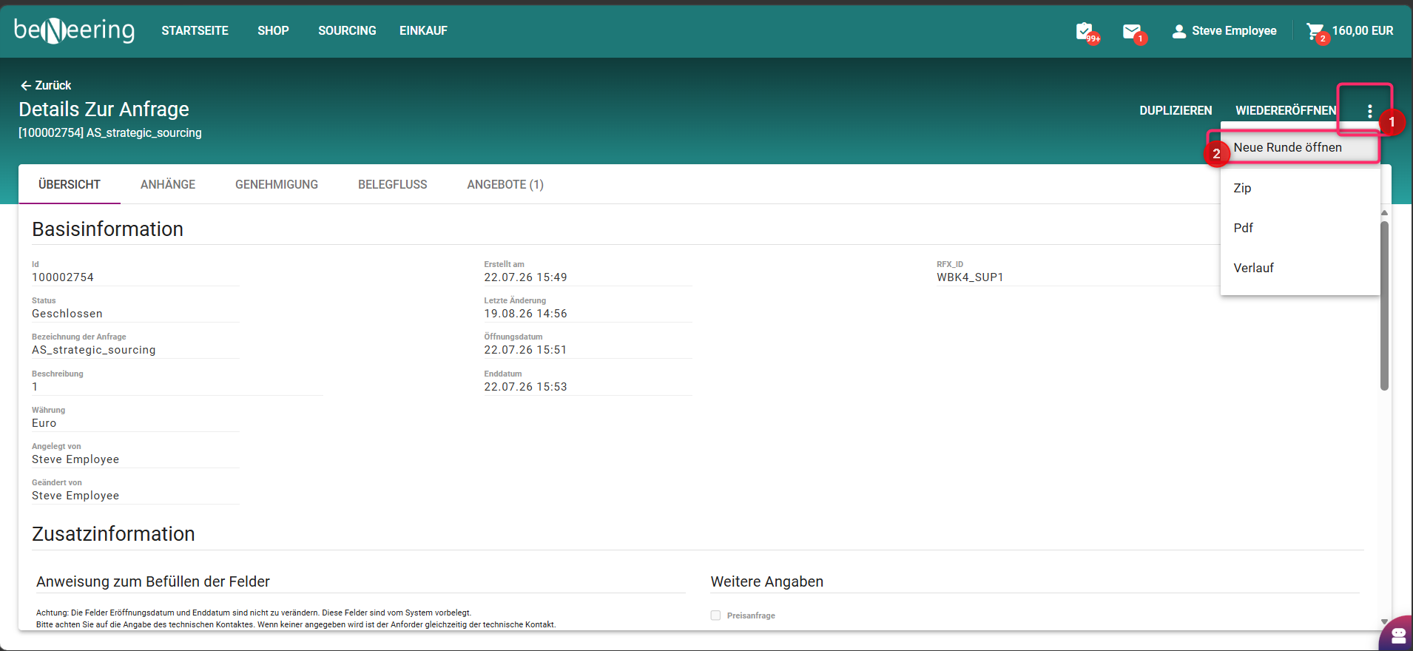Click the Bezeichnung value AS_strategic_sourcing
This screenshot has width=1413, height=651.
pyautogui.click(x=94, y=350)
